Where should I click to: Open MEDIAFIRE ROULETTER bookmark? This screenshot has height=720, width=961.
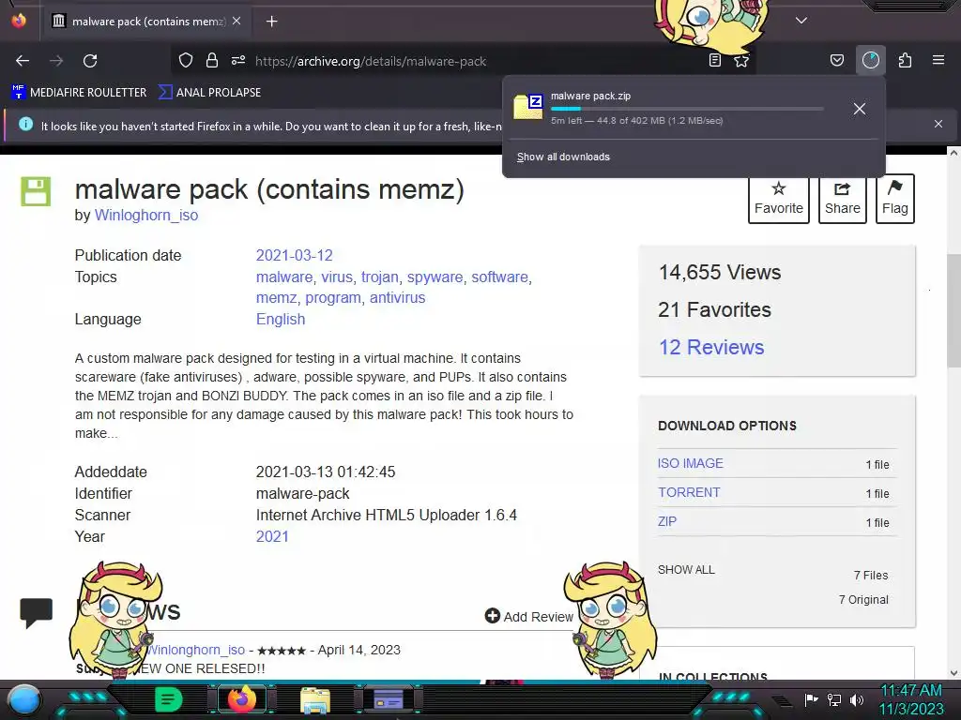coord(79,93)
